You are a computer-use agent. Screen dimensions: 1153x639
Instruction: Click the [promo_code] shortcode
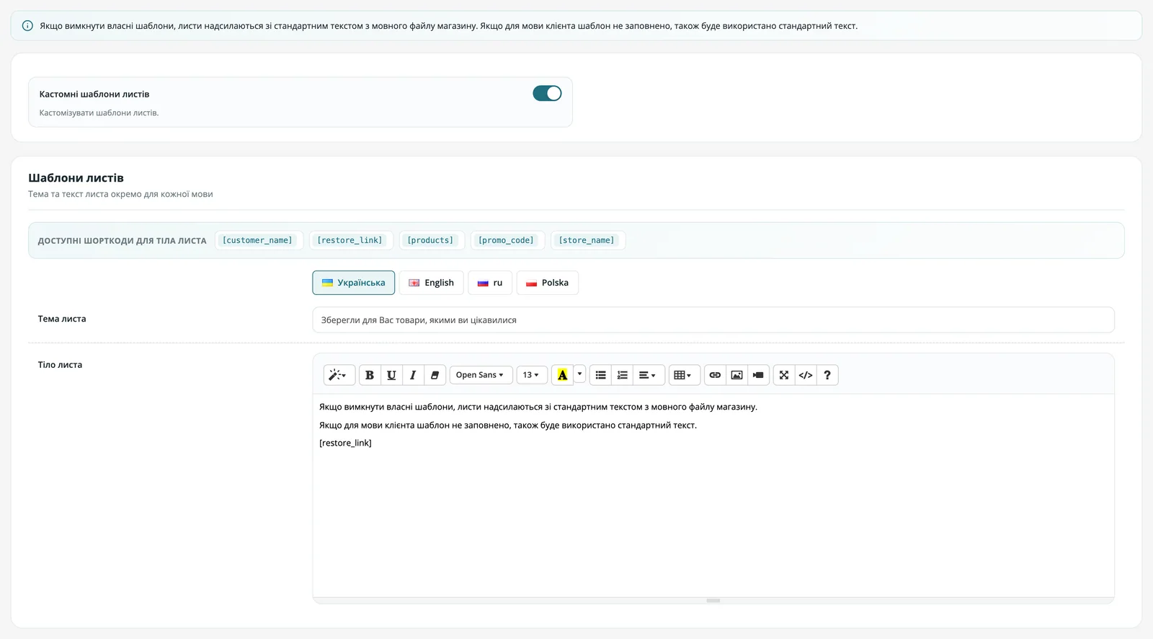coord(507,240)
